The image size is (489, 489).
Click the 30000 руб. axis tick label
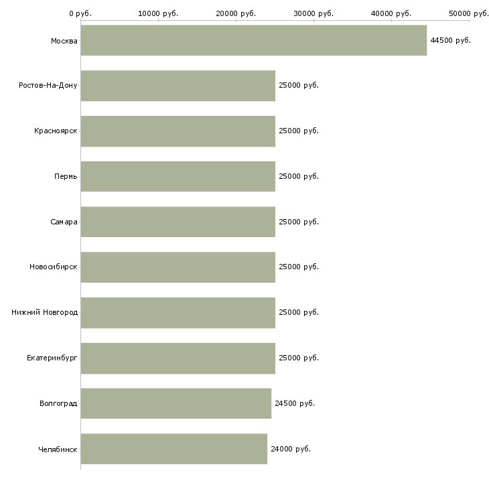point(313,13)
